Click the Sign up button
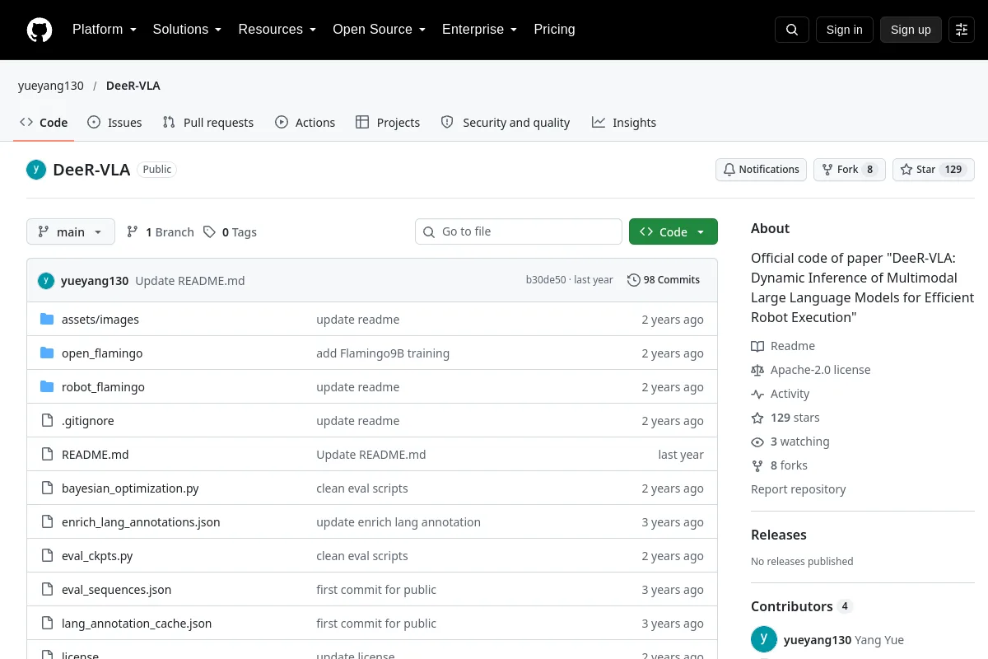 coord(911,30)
